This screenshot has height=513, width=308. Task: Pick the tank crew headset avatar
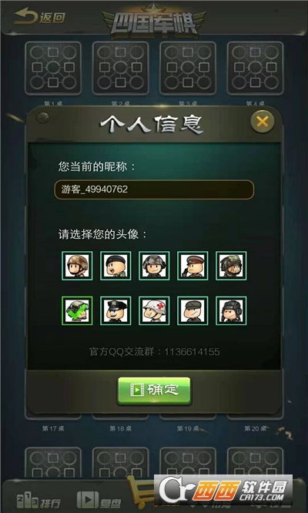[231, 310]
